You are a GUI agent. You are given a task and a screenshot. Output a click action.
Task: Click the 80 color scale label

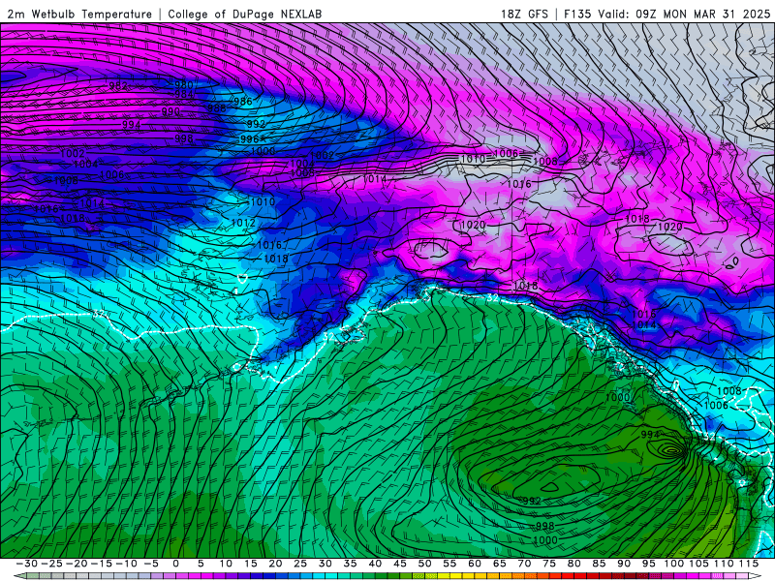pyautogui.click(x=573, y=564)
